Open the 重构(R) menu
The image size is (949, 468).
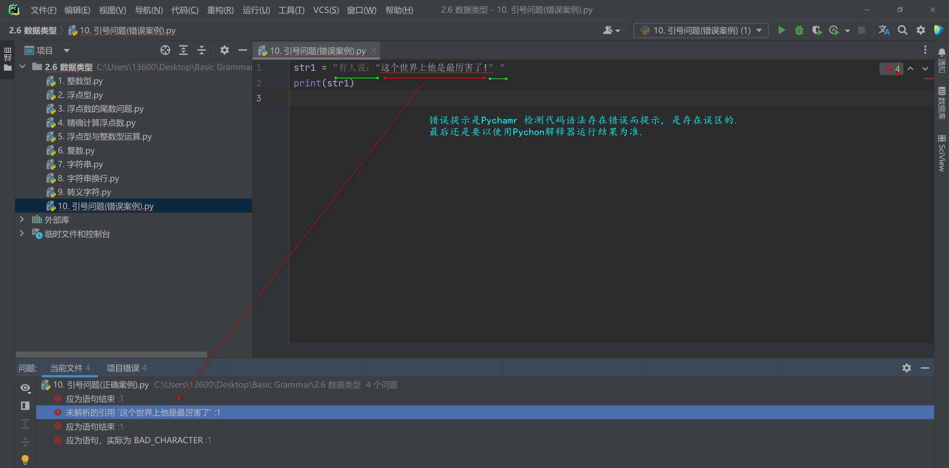point(220,10)
